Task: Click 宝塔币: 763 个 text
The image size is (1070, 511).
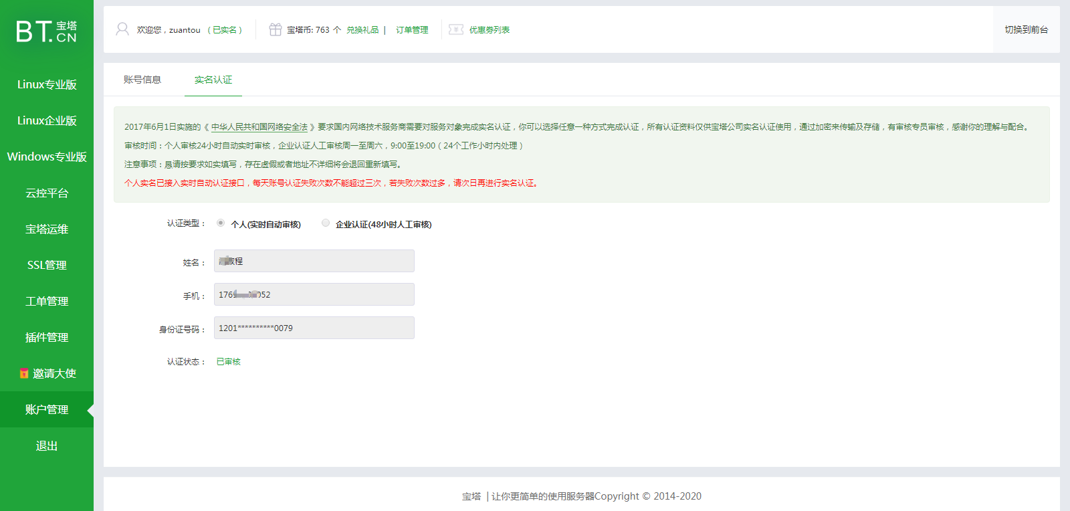Action: click(314, 30)
